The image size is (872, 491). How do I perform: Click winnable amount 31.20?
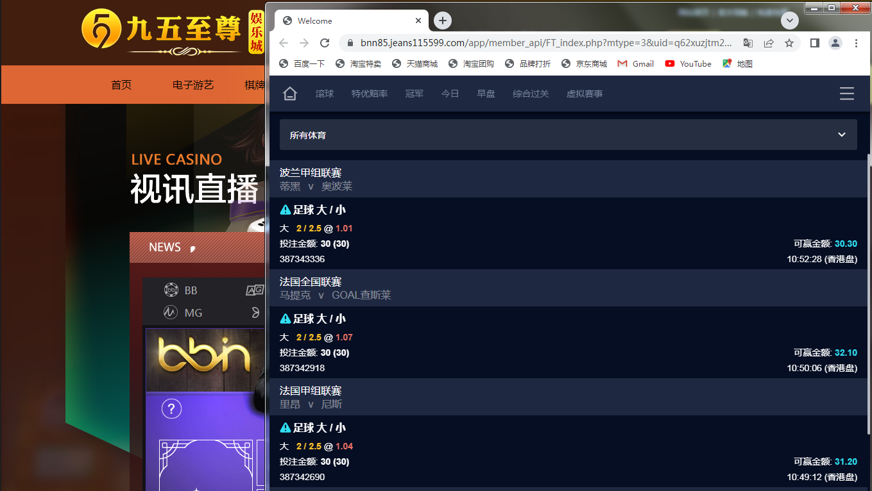tap(846, 462)
